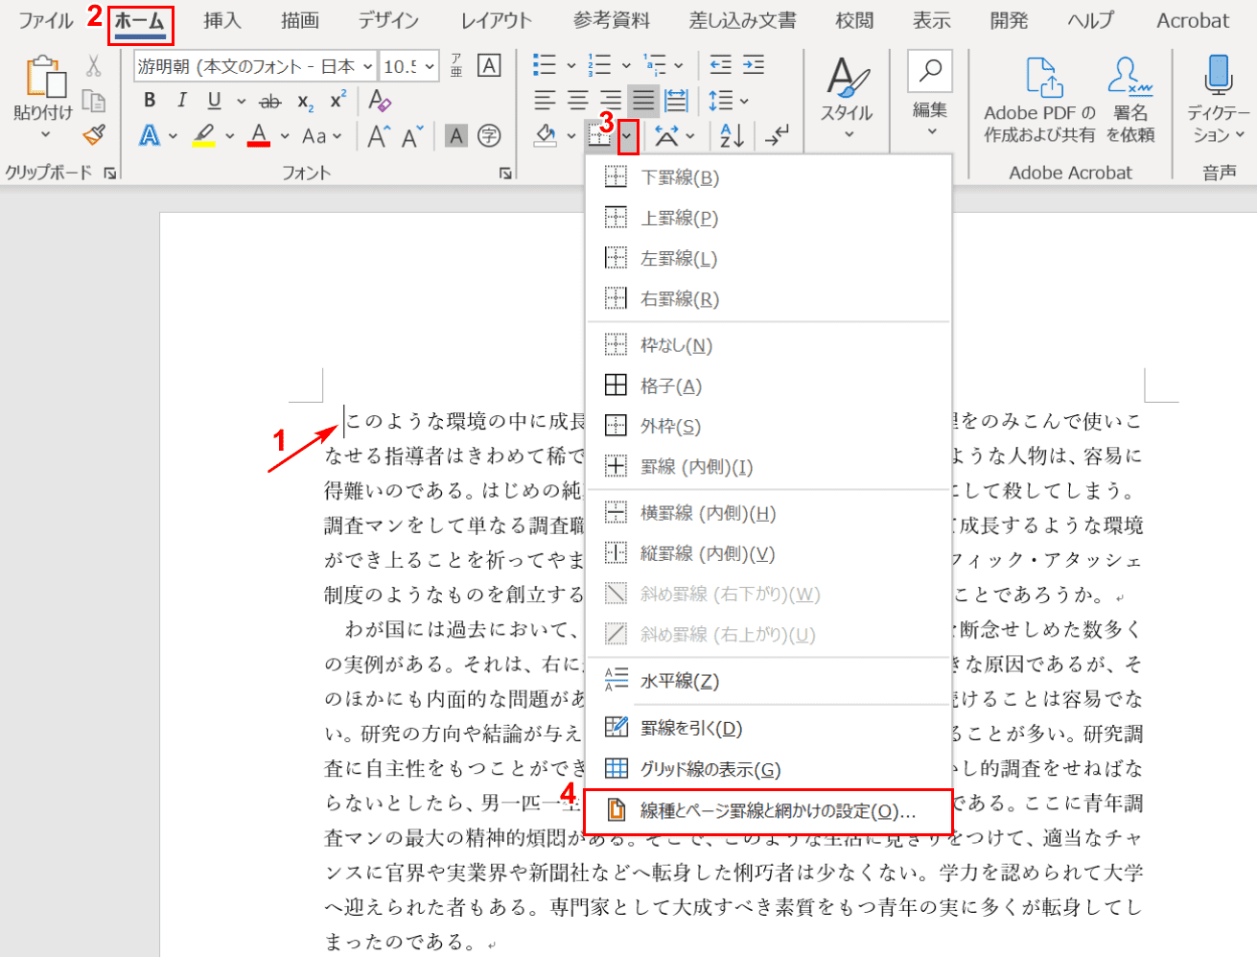Center the paragraph text
Screen dimensions: 1257x957
(578, 101)
